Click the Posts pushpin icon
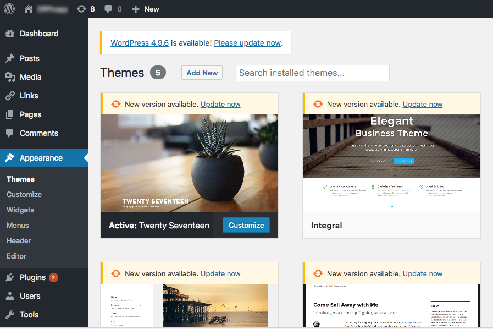Viewport: 493px width, 329px height. (x=10, y=58)
